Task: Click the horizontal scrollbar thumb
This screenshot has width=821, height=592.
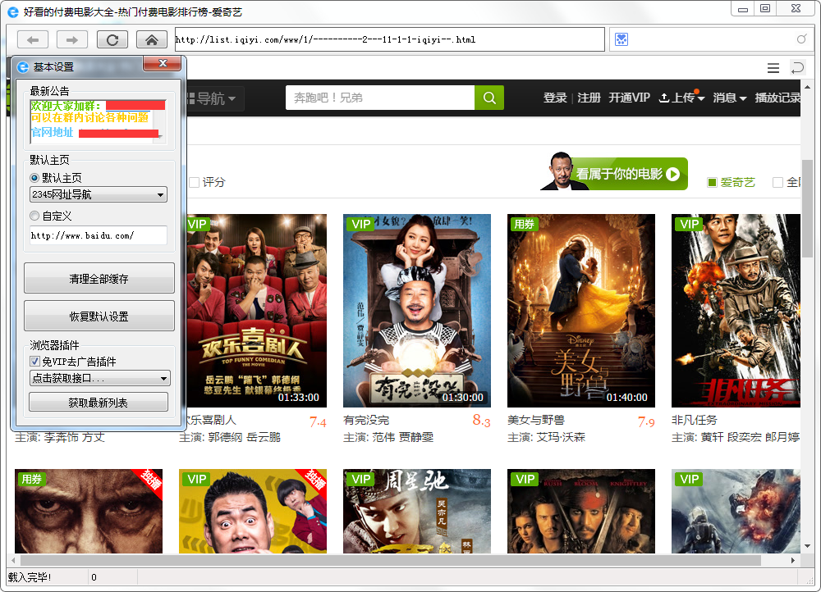Action: pos(390,560)
